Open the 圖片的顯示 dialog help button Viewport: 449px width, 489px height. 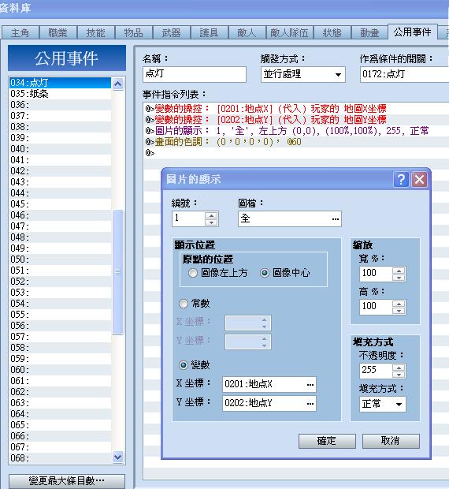click(401, 179)
